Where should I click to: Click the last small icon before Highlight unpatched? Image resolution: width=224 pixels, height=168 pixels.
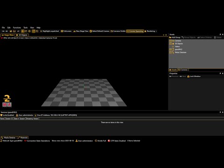click(37, 31)
